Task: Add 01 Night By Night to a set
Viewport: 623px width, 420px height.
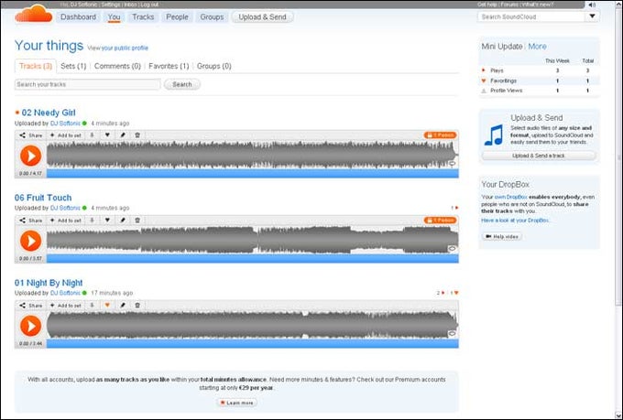Action: [x=66, y=306]
